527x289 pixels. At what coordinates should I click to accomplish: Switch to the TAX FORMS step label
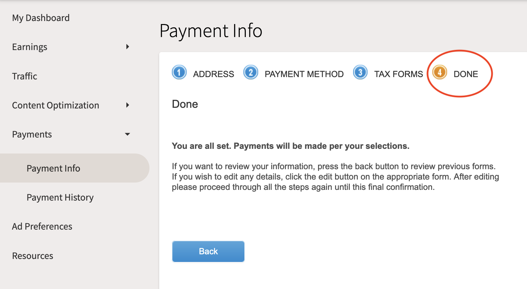(399, 74)
